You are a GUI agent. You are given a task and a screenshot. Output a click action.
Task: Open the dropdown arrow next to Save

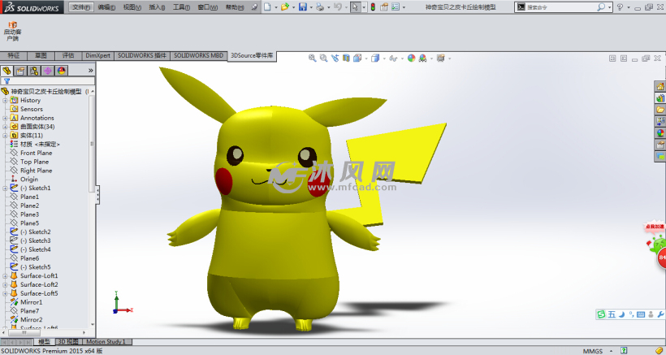pyautogui.click(x=311, y=7)
